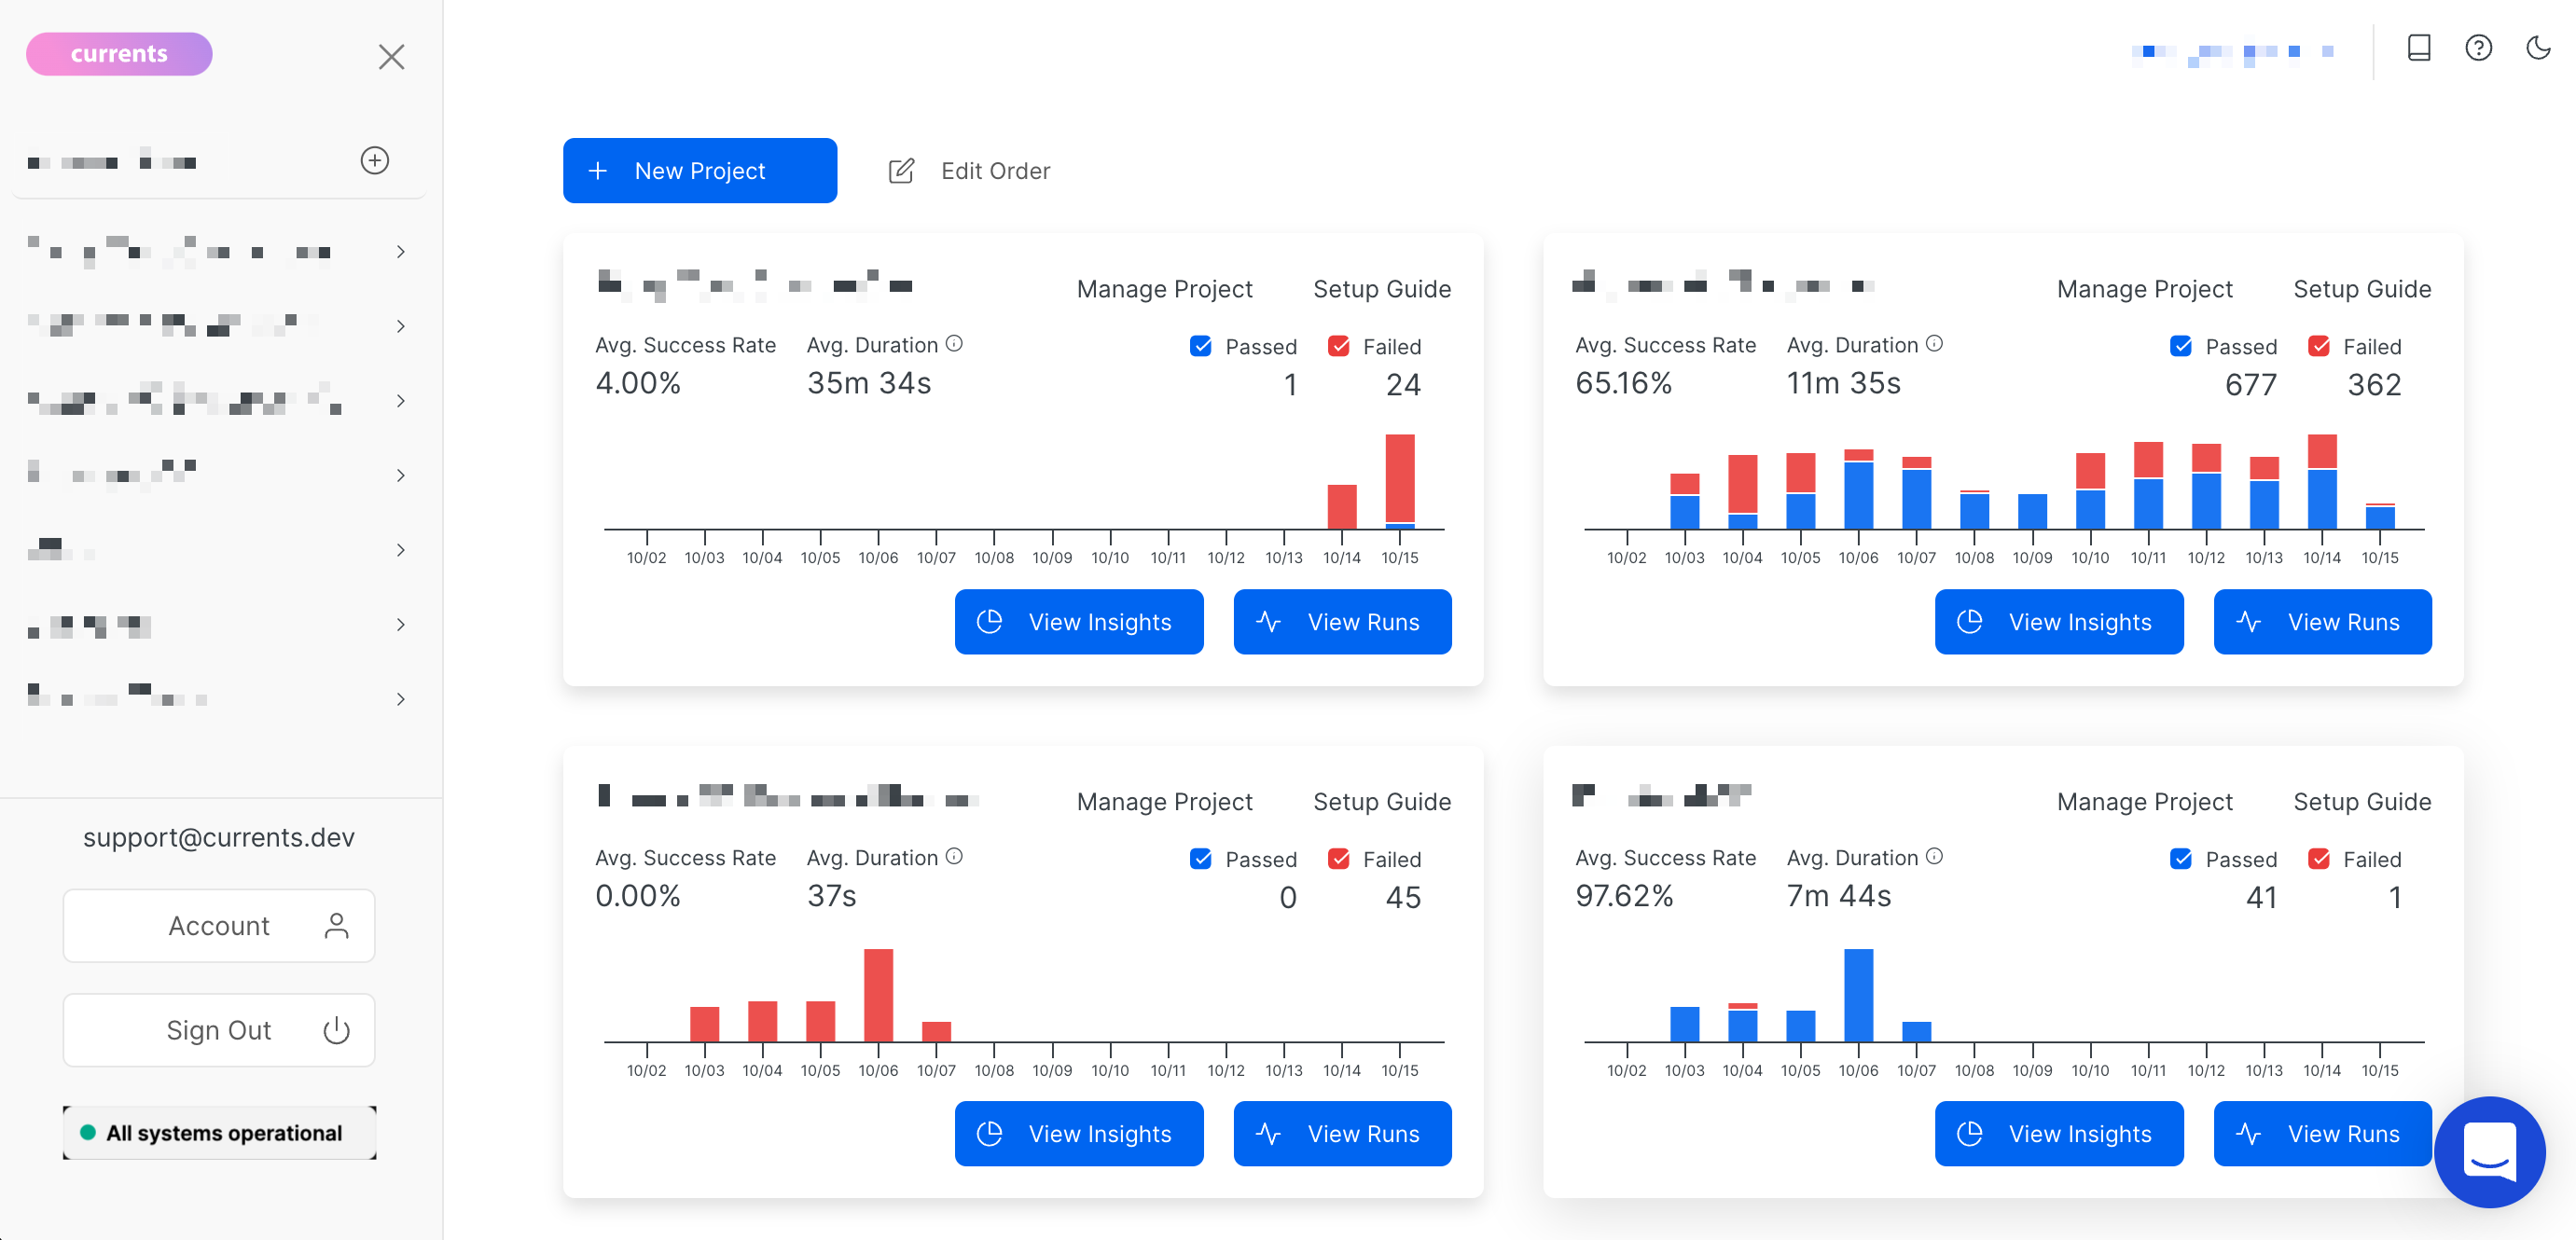
Task: Click the add organization plus icon
Action: pyautogui.click(x=374, y=161)
